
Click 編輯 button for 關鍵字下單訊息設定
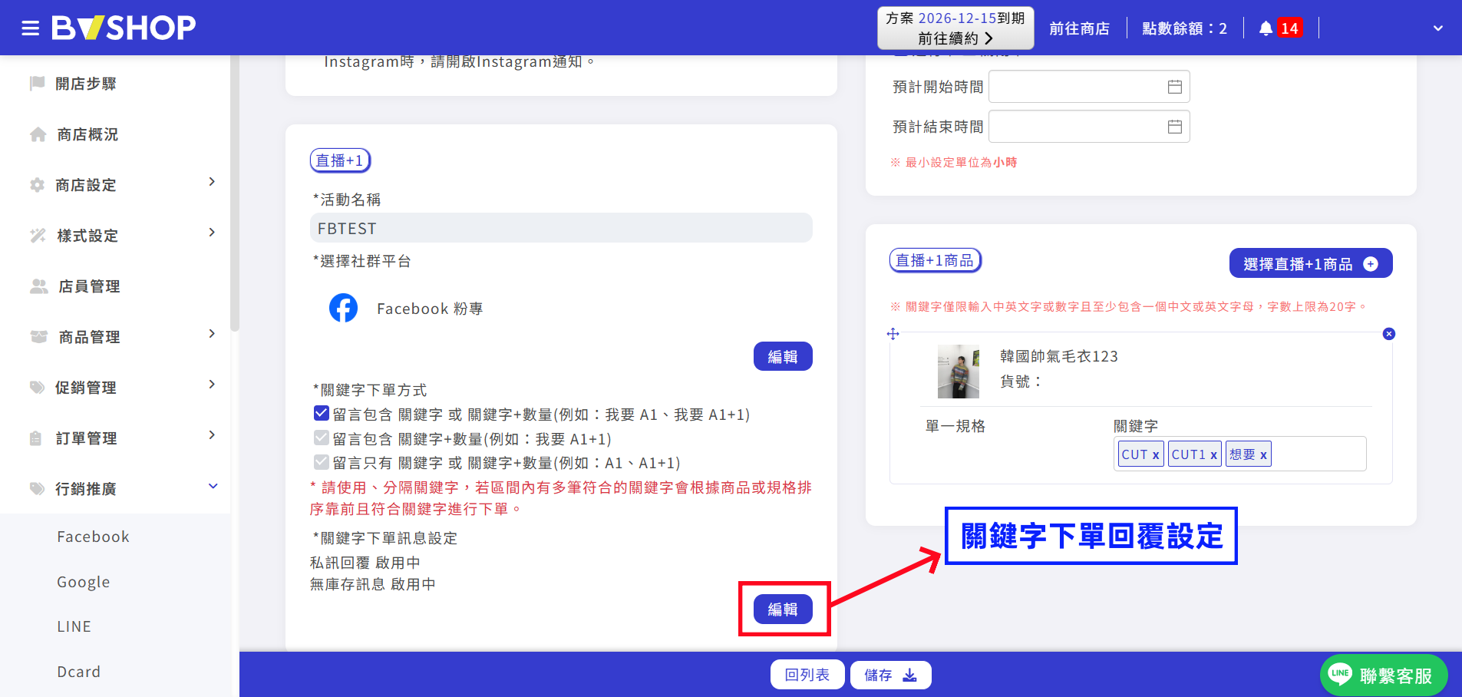tap(783, 609)
